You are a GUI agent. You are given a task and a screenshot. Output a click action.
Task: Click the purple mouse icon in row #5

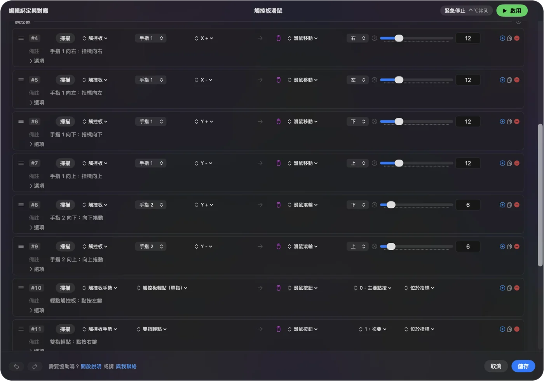[x=278, y=80]
